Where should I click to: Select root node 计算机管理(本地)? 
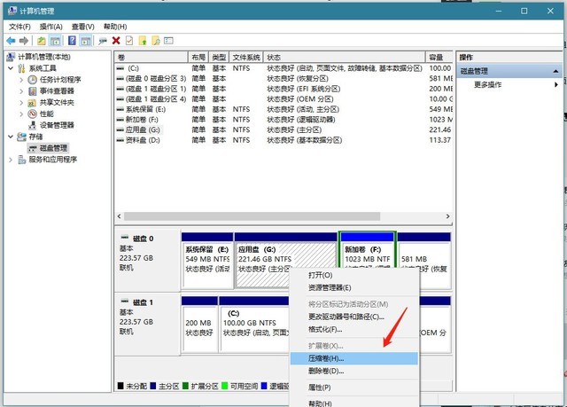[x=44, y=57]
